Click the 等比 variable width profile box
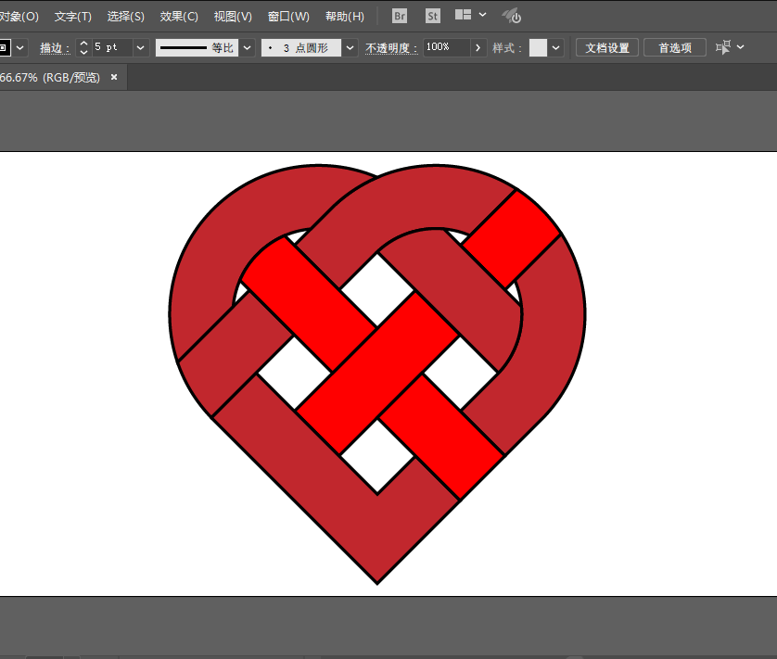 pos(197,47)
